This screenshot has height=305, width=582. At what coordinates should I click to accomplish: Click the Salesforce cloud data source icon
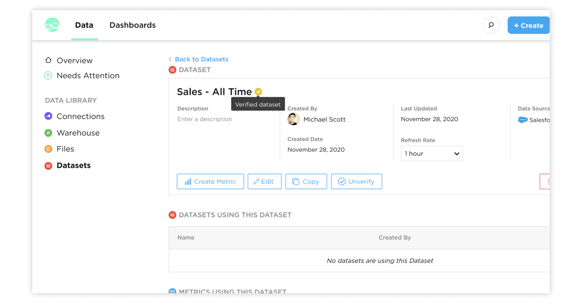pos(523,120)
